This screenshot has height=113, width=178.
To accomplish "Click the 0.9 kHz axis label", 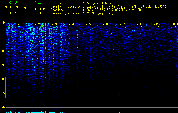I will (2, 65).
